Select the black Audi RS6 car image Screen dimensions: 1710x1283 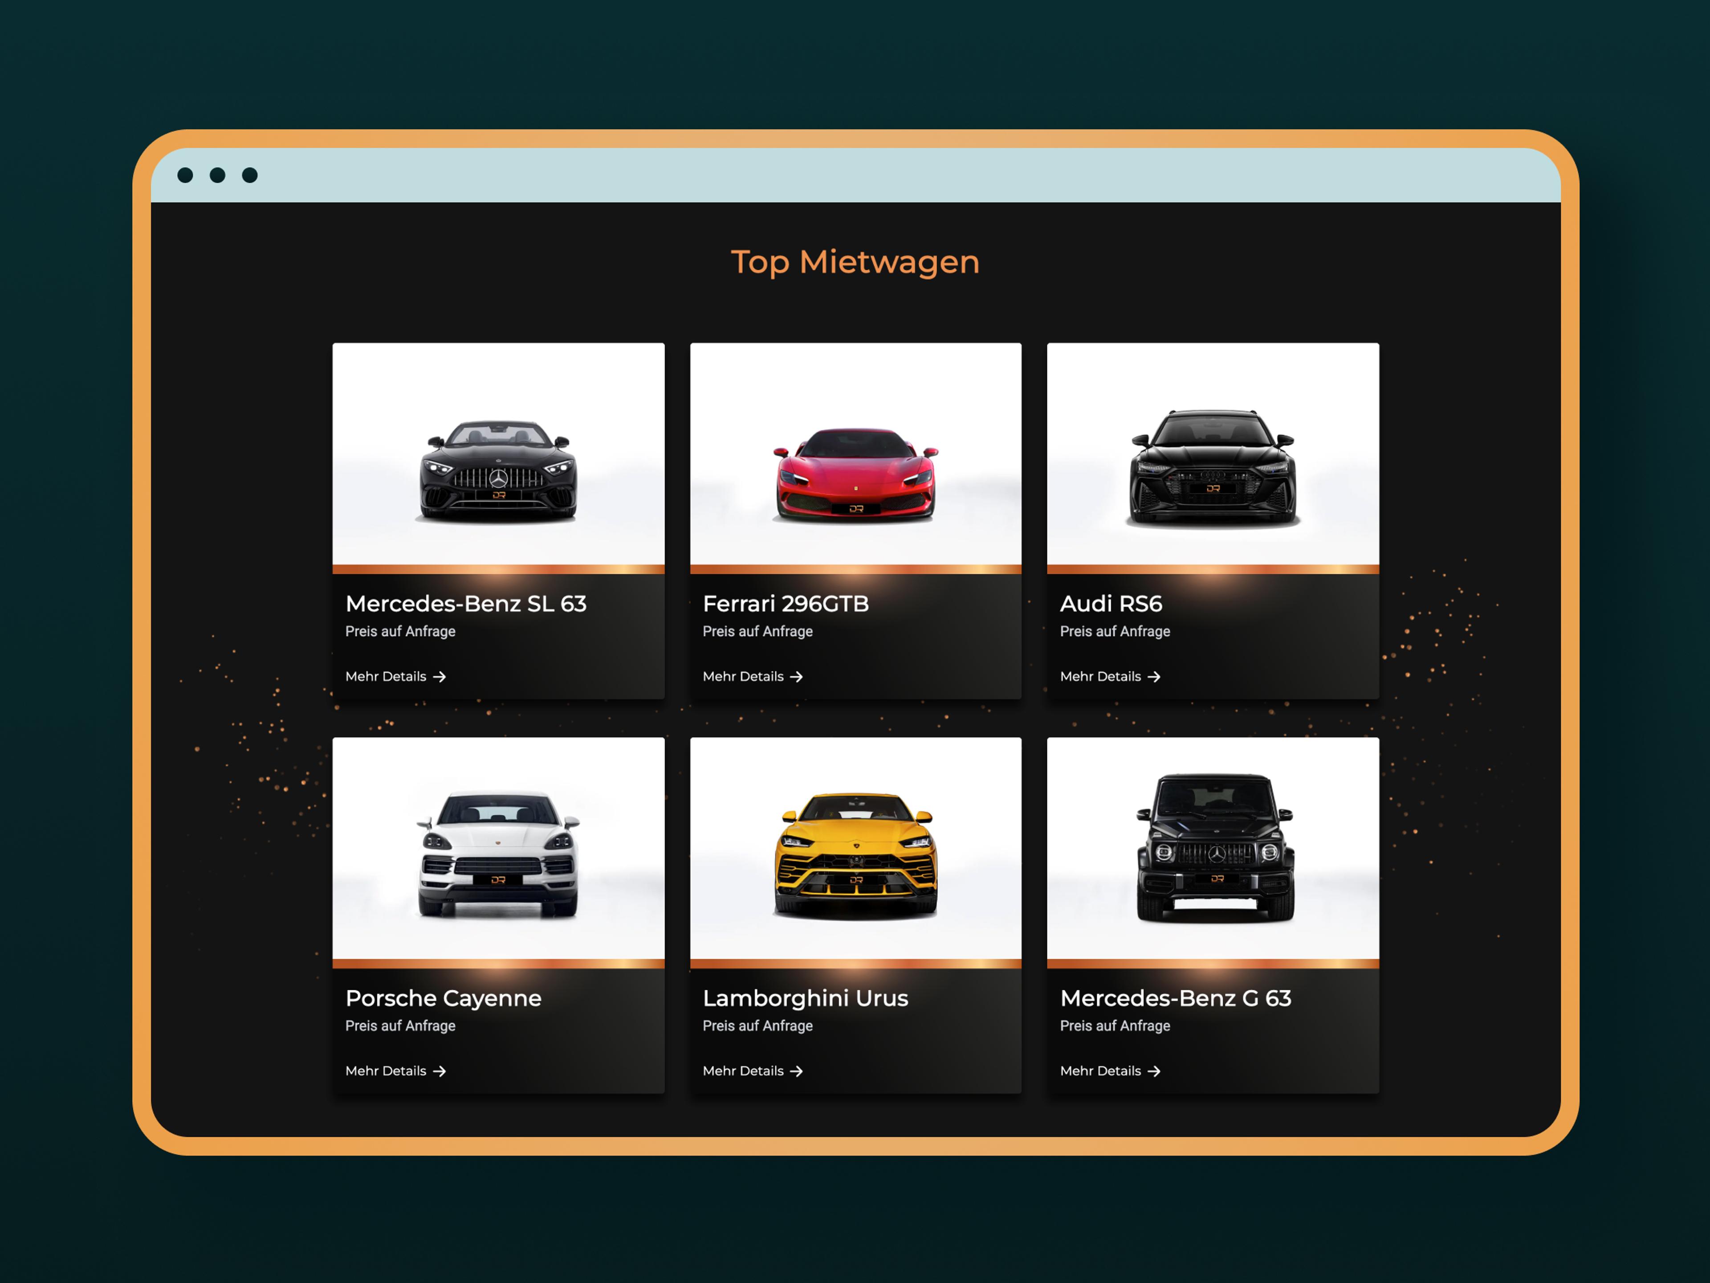click(x=1213, y=468)
